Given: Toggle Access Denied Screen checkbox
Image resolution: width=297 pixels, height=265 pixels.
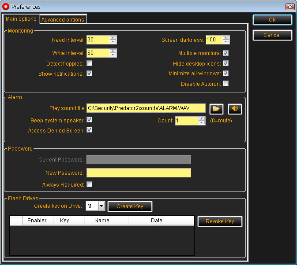Looking at the screenshot, I should pyautogui.click(x=90, y=130).
